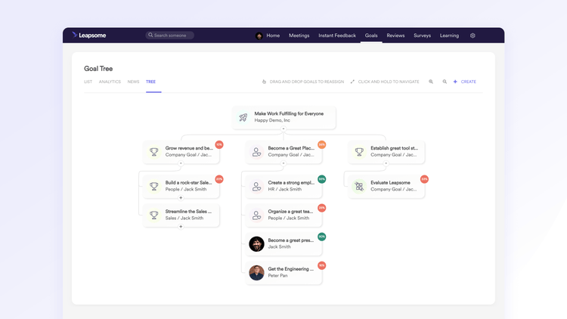Viewport: 567px width, 319px height.
Task: Open Surveys in top navigation
Action: [x=423, y=36]
